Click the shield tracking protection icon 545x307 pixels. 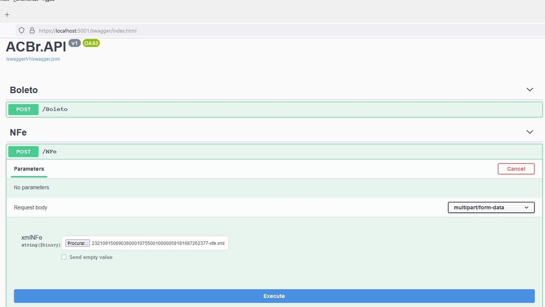tap(22, 30)
